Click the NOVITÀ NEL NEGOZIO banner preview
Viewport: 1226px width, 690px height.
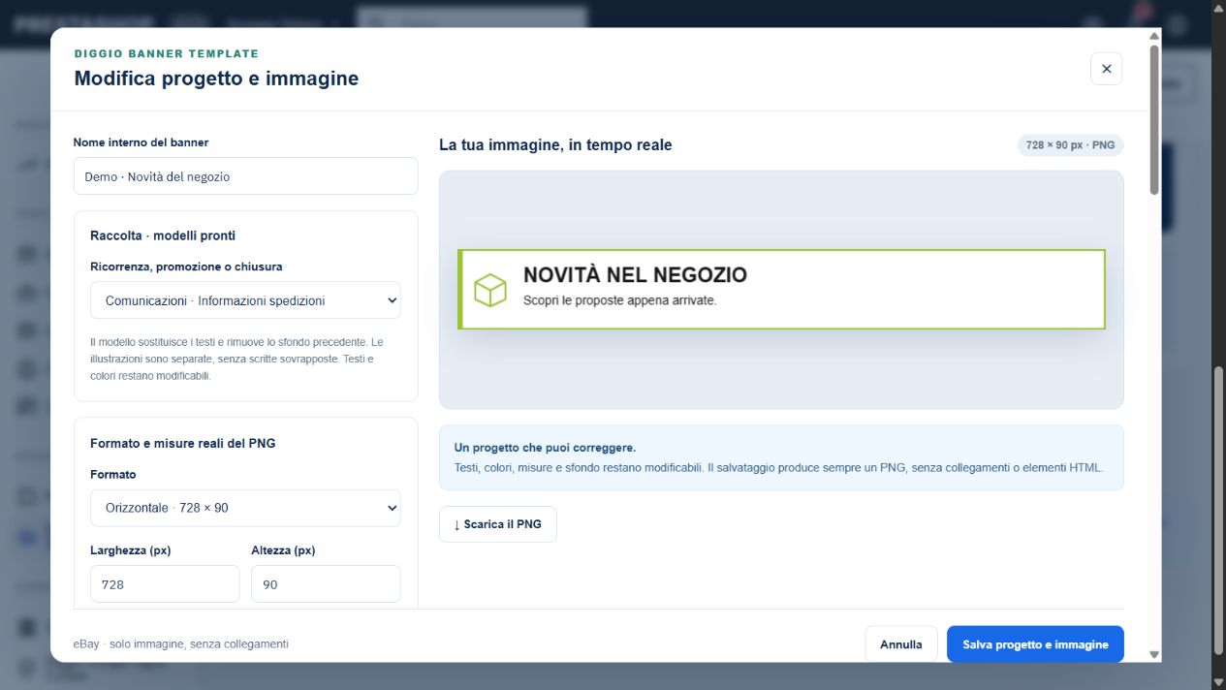781,289
